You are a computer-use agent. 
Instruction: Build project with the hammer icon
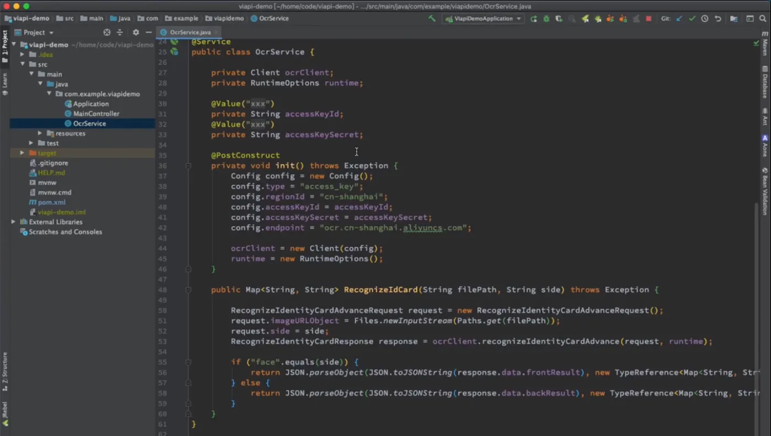coord(432,18)
